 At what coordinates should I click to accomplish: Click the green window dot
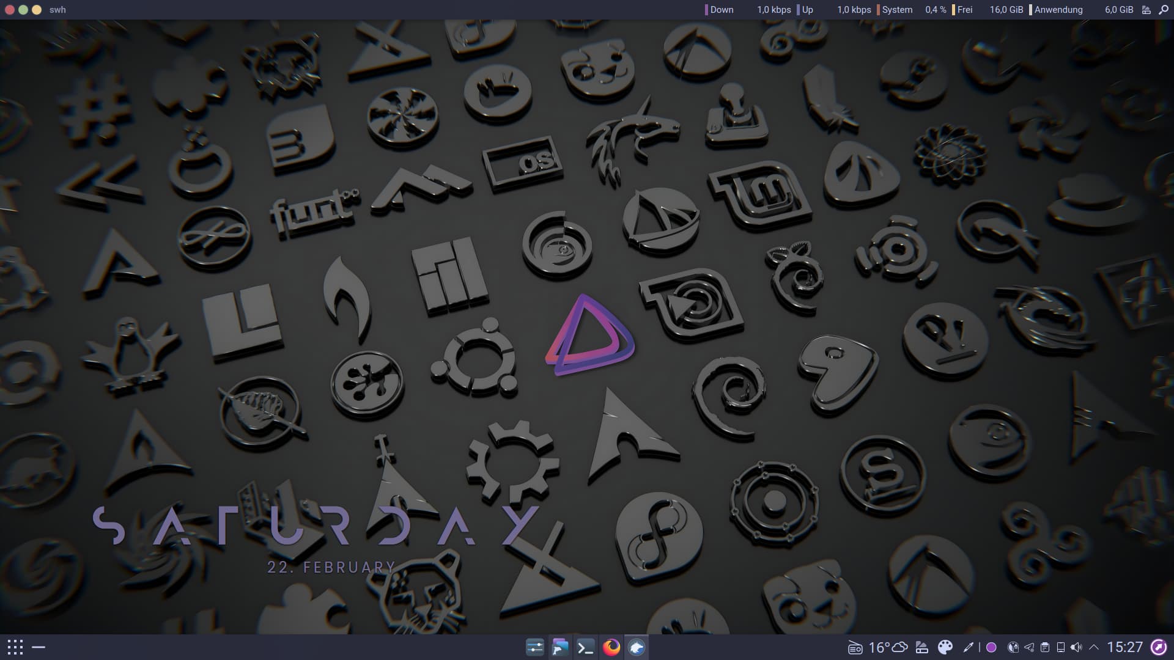pos(23,10)
